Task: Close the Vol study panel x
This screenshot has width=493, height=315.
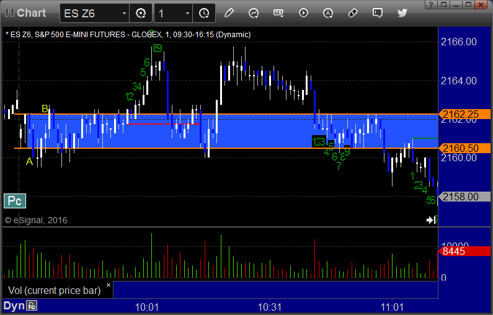Action: 109,285
